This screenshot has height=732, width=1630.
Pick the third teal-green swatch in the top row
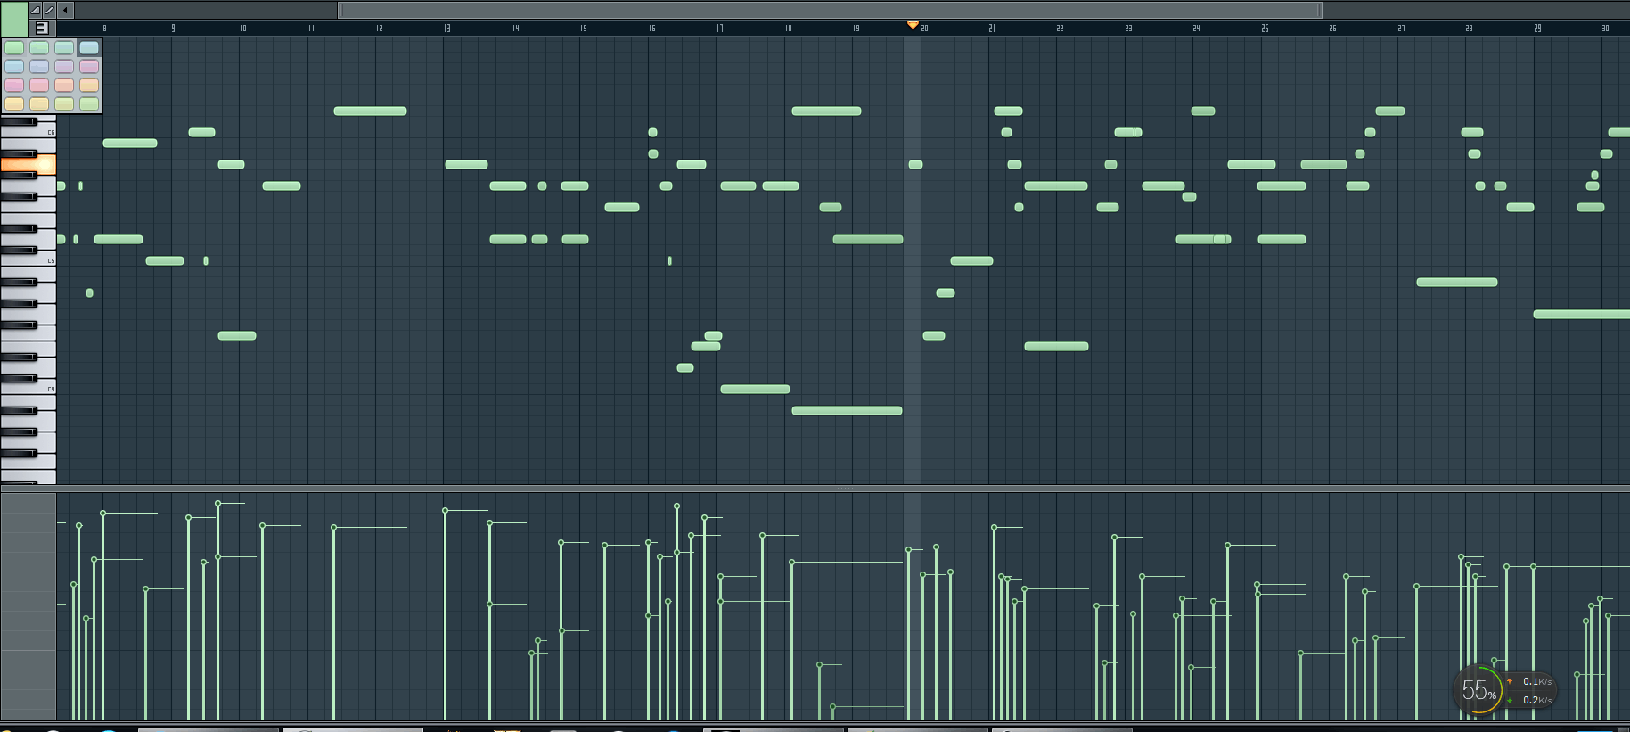coord(64,47)
